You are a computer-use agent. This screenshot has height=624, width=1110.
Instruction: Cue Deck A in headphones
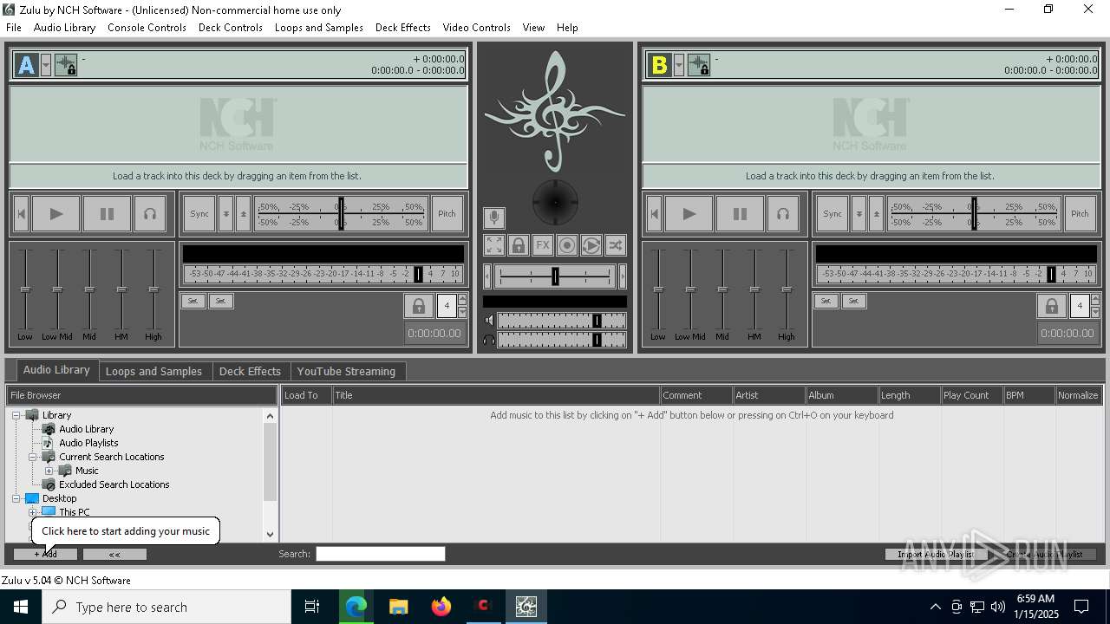pos(150,214)
